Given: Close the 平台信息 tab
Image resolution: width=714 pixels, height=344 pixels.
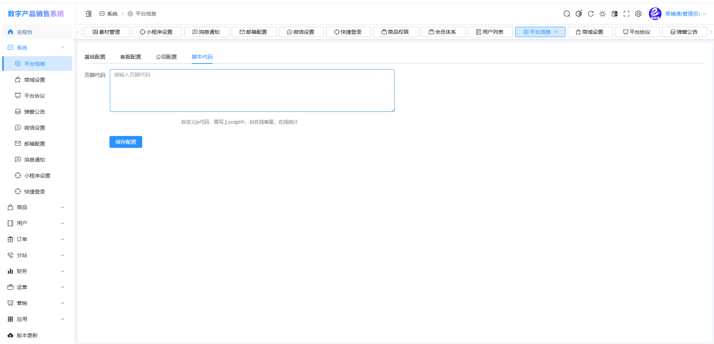Looking at the screenshot, I should point(556,32).
